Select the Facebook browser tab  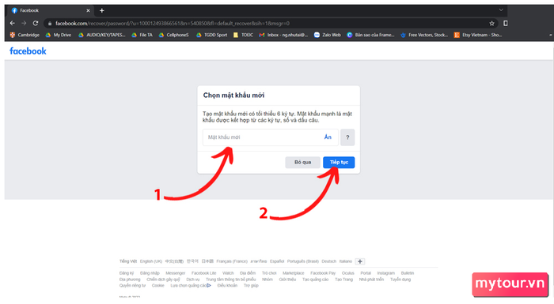point(51,10)
